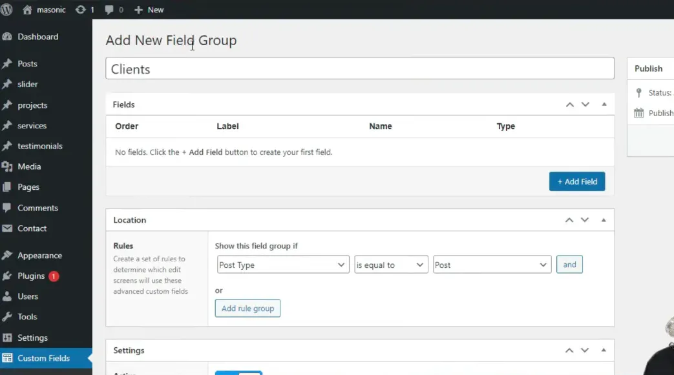Open the Post Type rule dropdown
The image size is (674, 375).
point(283,265)
